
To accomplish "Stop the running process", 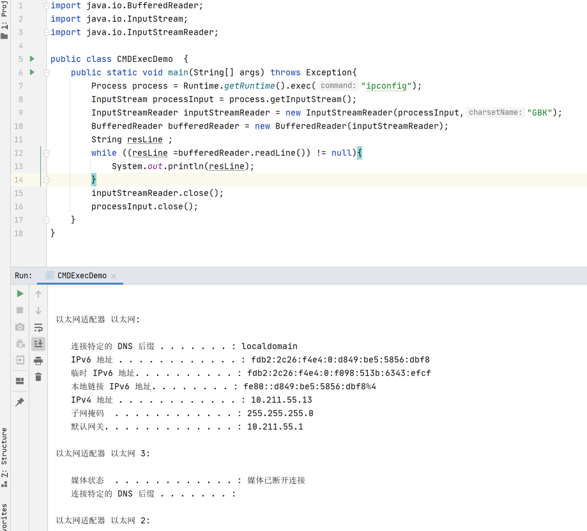I will [20, 310].
